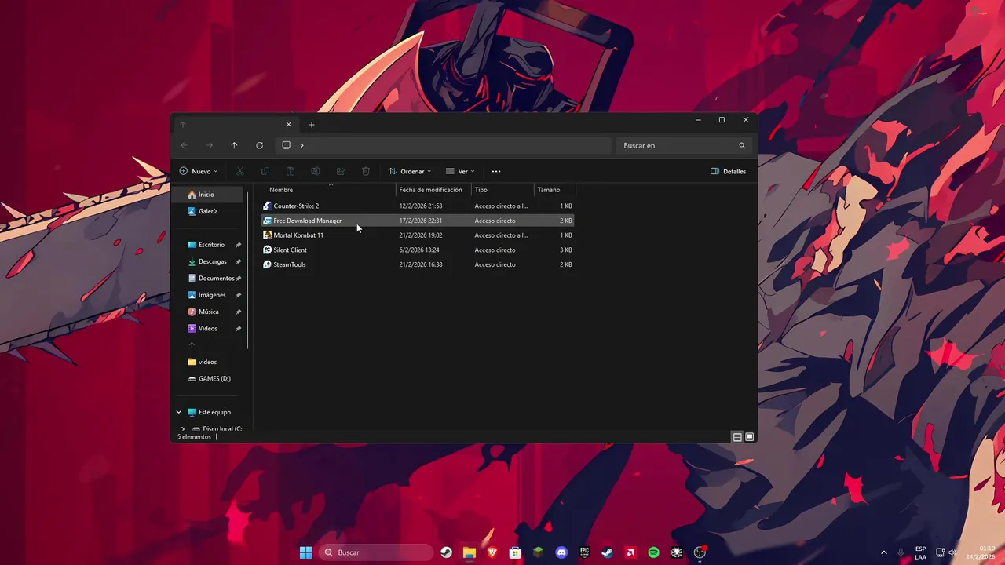
Task: Switch to large thumbnails view in status bar
Action: pos(750,437)
